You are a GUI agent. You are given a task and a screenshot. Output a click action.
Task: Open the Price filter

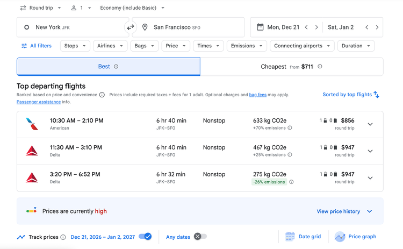click(x=176, y=46)
